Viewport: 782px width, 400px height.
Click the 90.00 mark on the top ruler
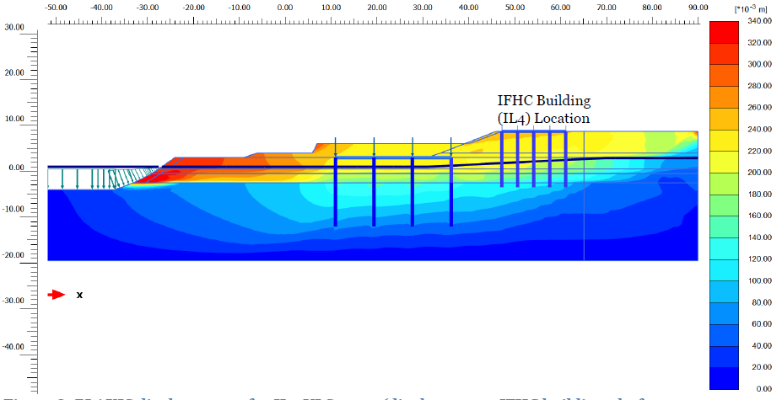tap(698, 8)
